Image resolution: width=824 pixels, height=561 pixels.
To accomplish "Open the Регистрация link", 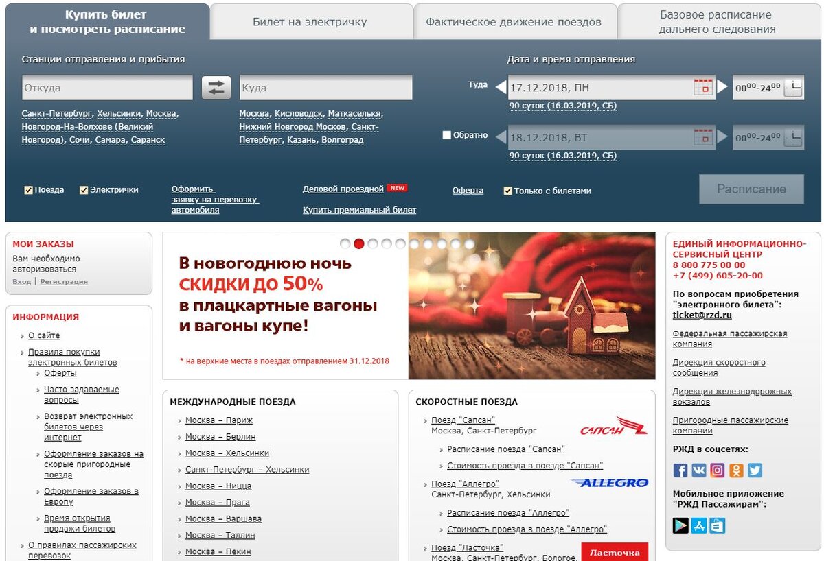I will pyautogui.click(x=64, y=282).
